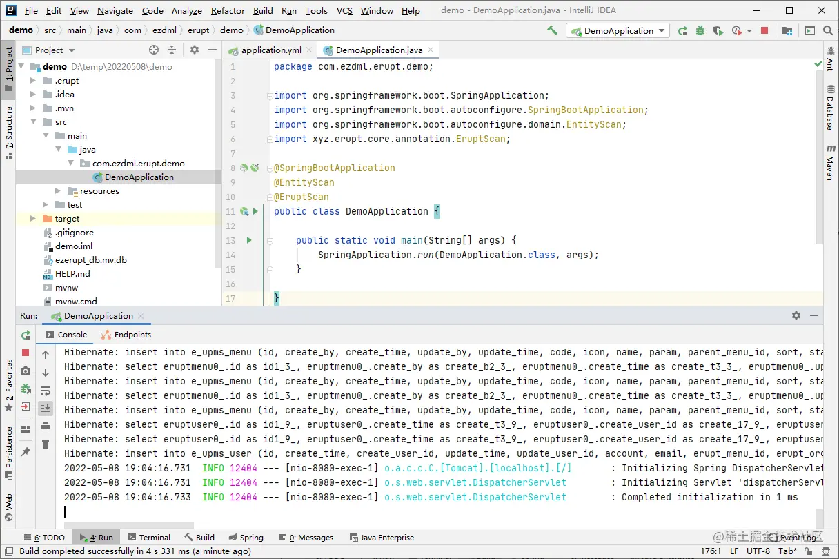839x559 pixels.
Task: Open the VCS menu
Action: [x=344, y=10]
